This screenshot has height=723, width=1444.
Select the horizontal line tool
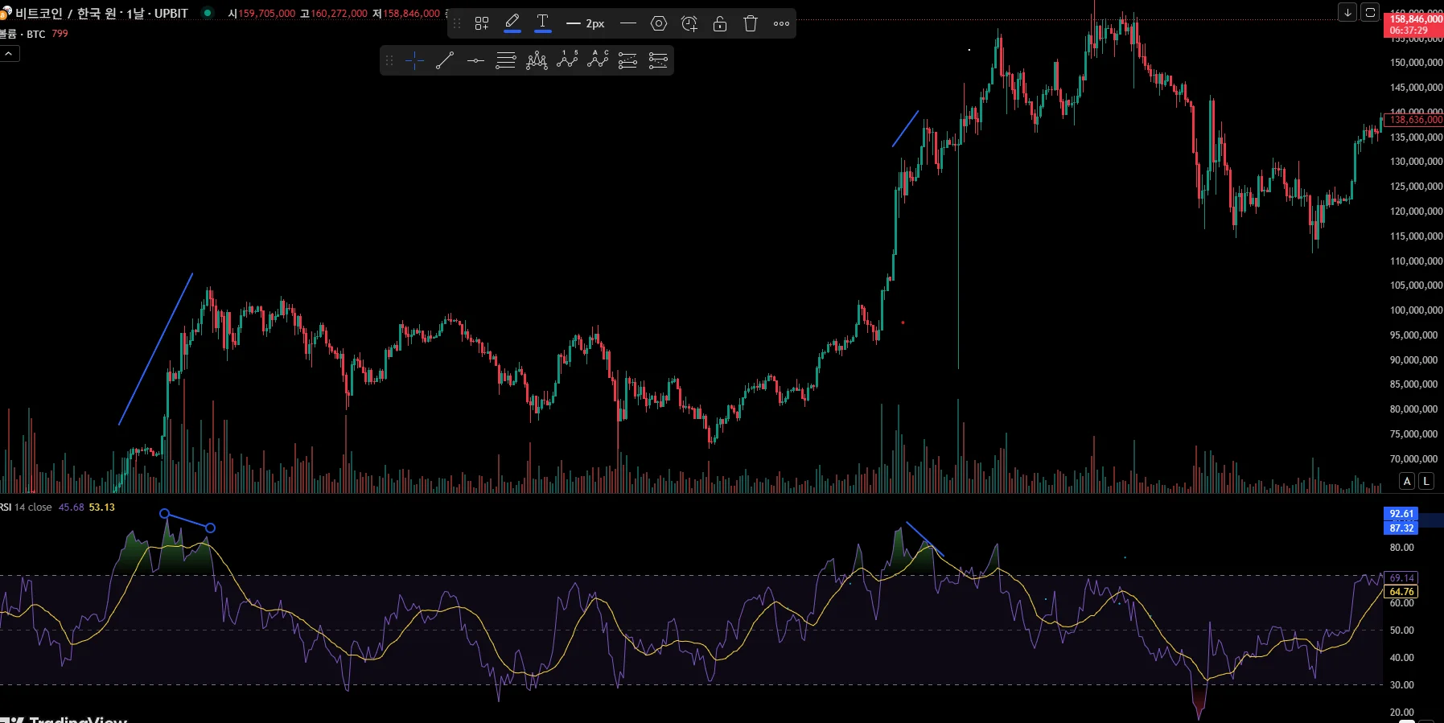coord(475,60)
